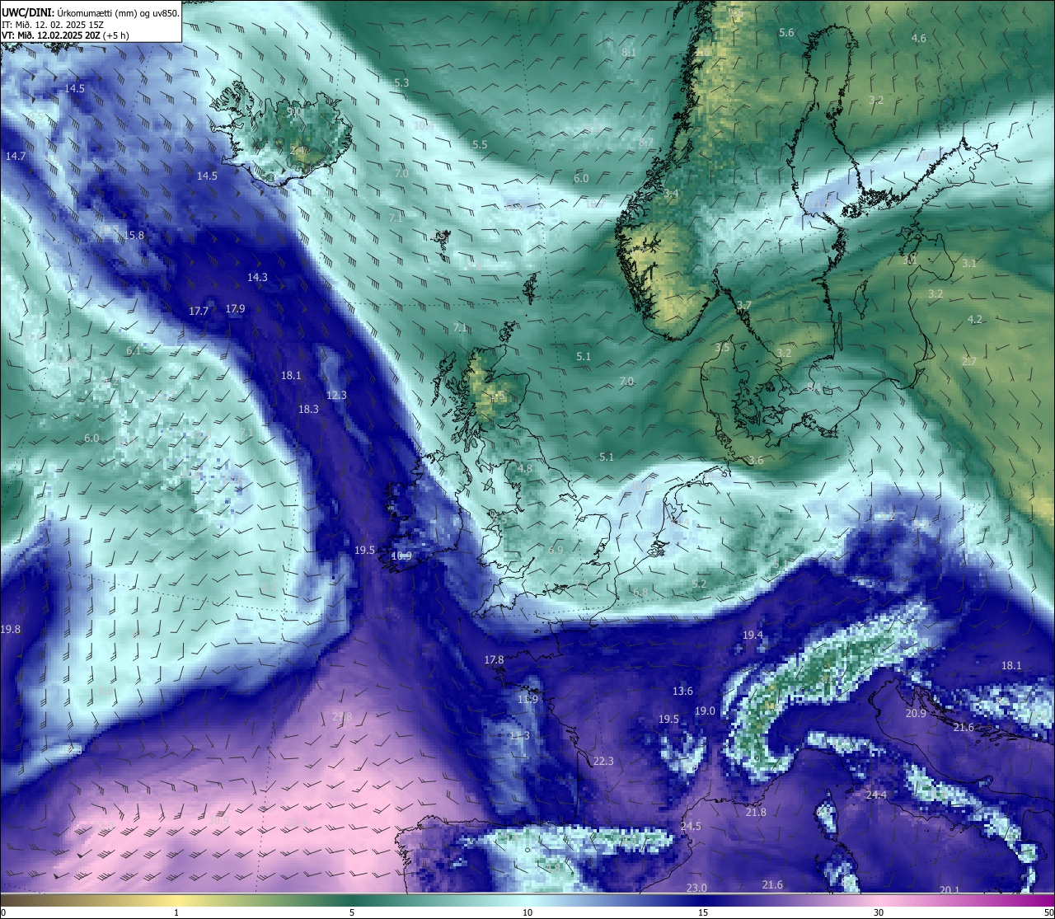Click the 11.3 value label
The height and width of the screenshot is (919, 1055).
point(519,735)
